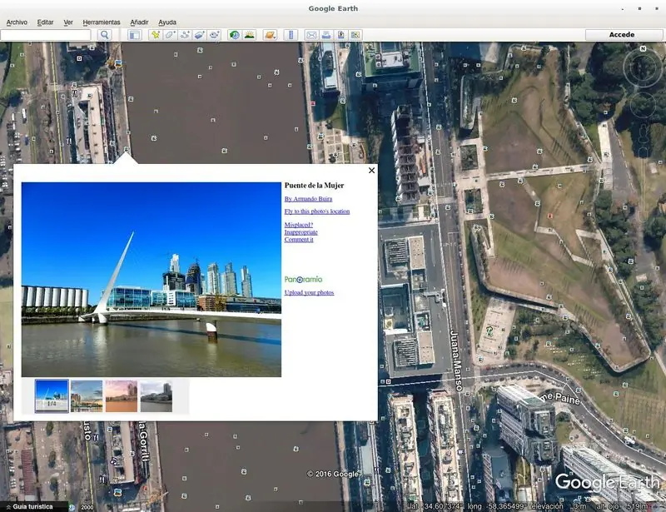Image resolution: width=666 pixels, height=512 pixels.
Task: Click the move joystick navigation control
Action: (643, 105)
